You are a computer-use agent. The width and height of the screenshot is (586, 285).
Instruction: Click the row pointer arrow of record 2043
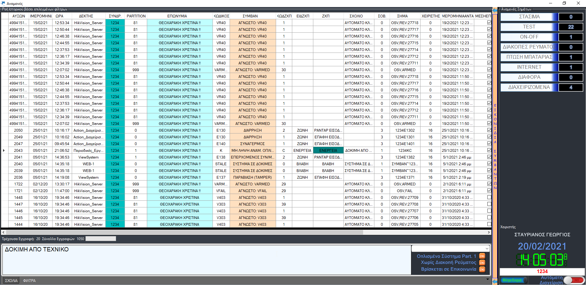pos(4,151)
